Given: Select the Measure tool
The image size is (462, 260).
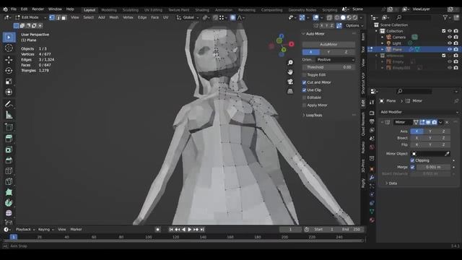Looking at the screenshot, I should click(x=9, y=115).
